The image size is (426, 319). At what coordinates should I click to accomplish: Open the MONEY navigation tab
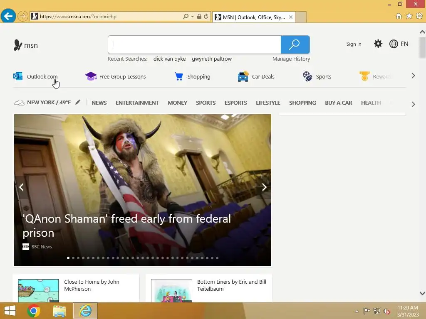click(177, 103)
